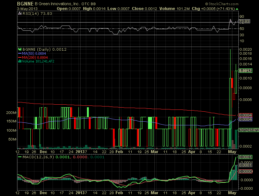Click the BGNNE (Daily) 0.0012 legend text
The width and height of the screenshot is (259, 196).
(x=44, y=50)
